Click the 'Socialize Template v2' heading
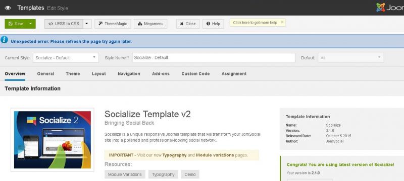 tap(147, 114)
